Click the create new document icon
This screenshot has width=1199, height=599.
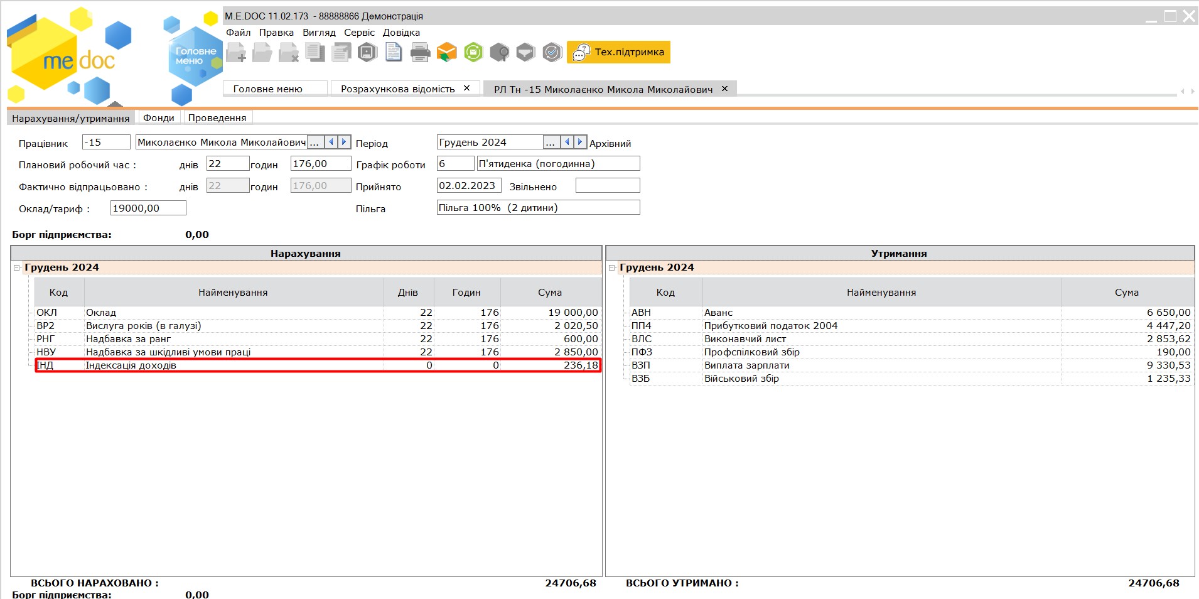[x=236, y=53]
